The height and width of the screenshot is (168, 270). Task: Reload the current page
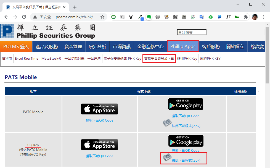[24, 17]
